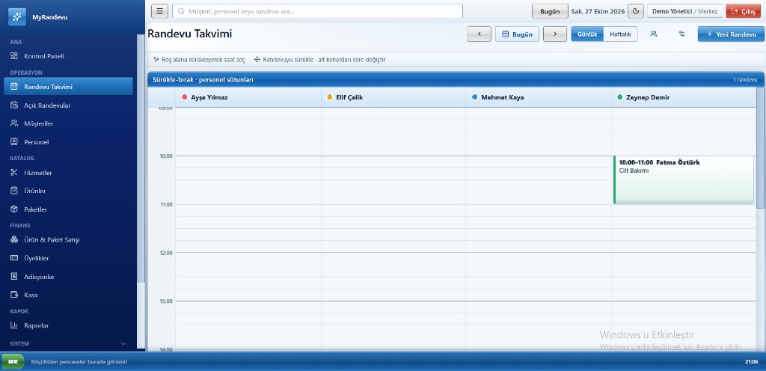
Task: Click the Raporlar chart icon
Action: click(14, 325)
